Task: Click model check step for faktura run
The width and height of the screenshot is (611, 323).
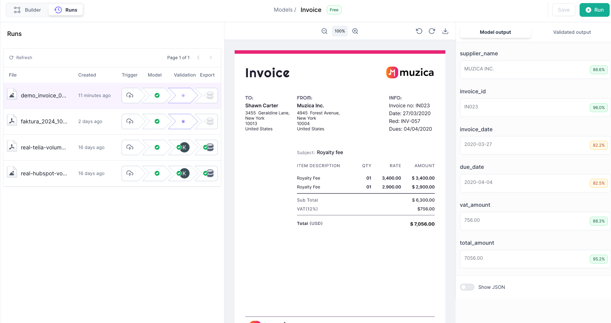Action: (157, 122)
